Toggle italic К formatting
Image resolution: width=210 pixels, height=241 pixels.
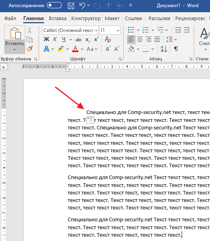[x=55, y=39]
